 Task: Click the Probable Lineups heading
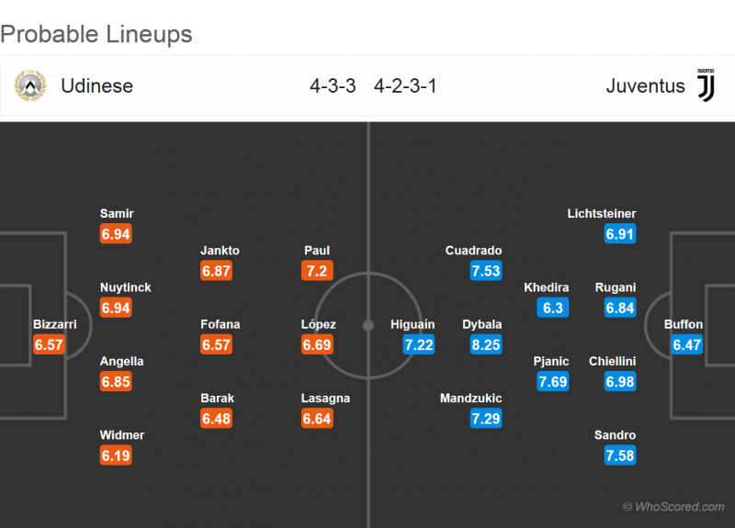tap(96, 35)
